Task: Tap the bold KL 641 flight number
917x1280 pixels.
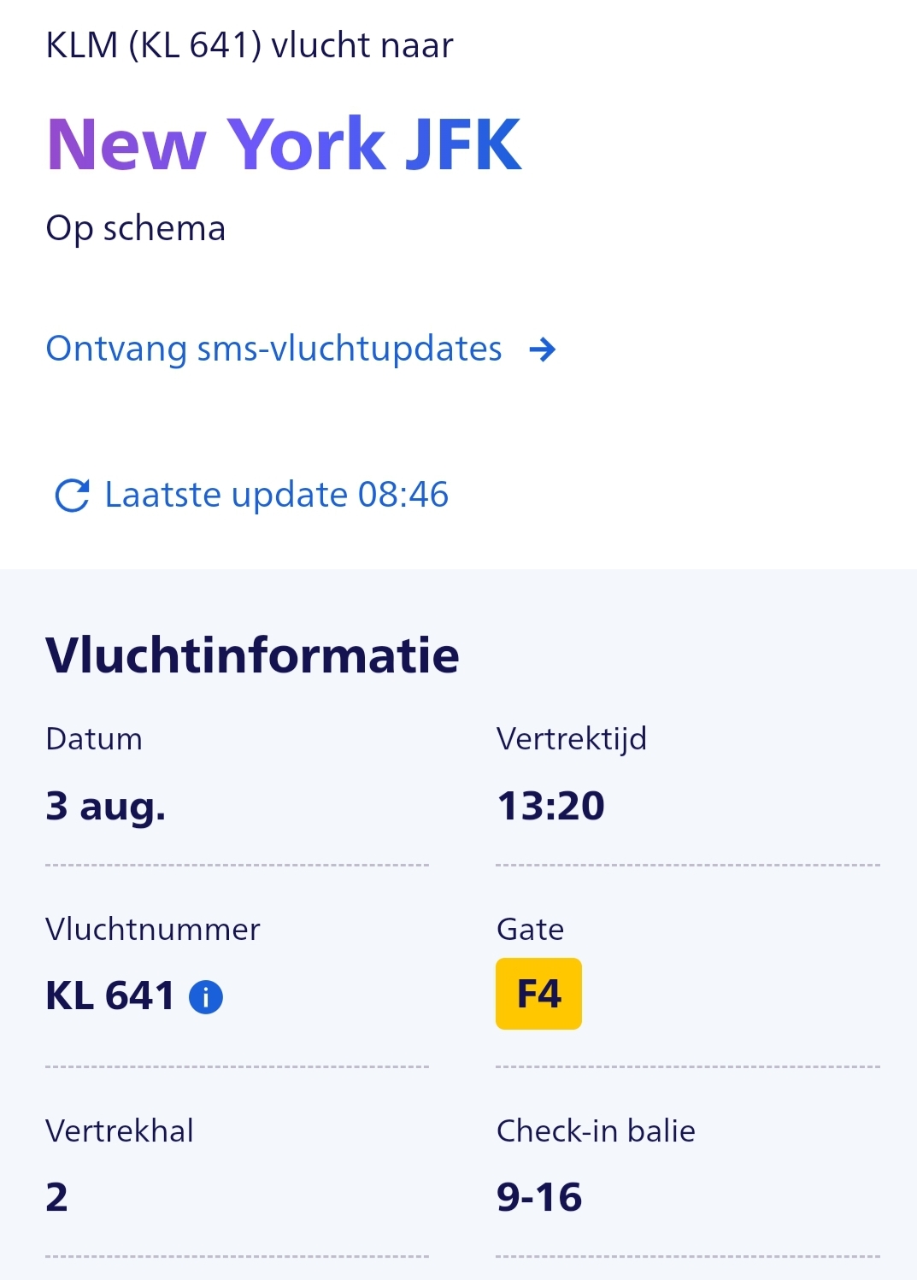Action: (x=109, y=996)
